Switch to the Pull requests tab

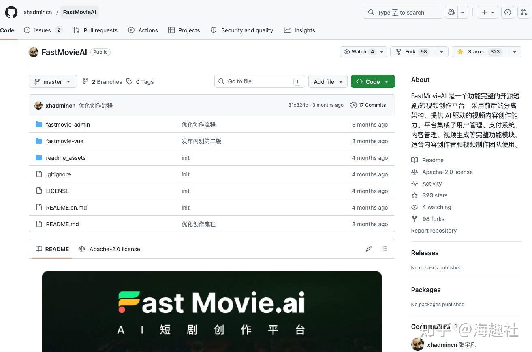click(95, 30)
